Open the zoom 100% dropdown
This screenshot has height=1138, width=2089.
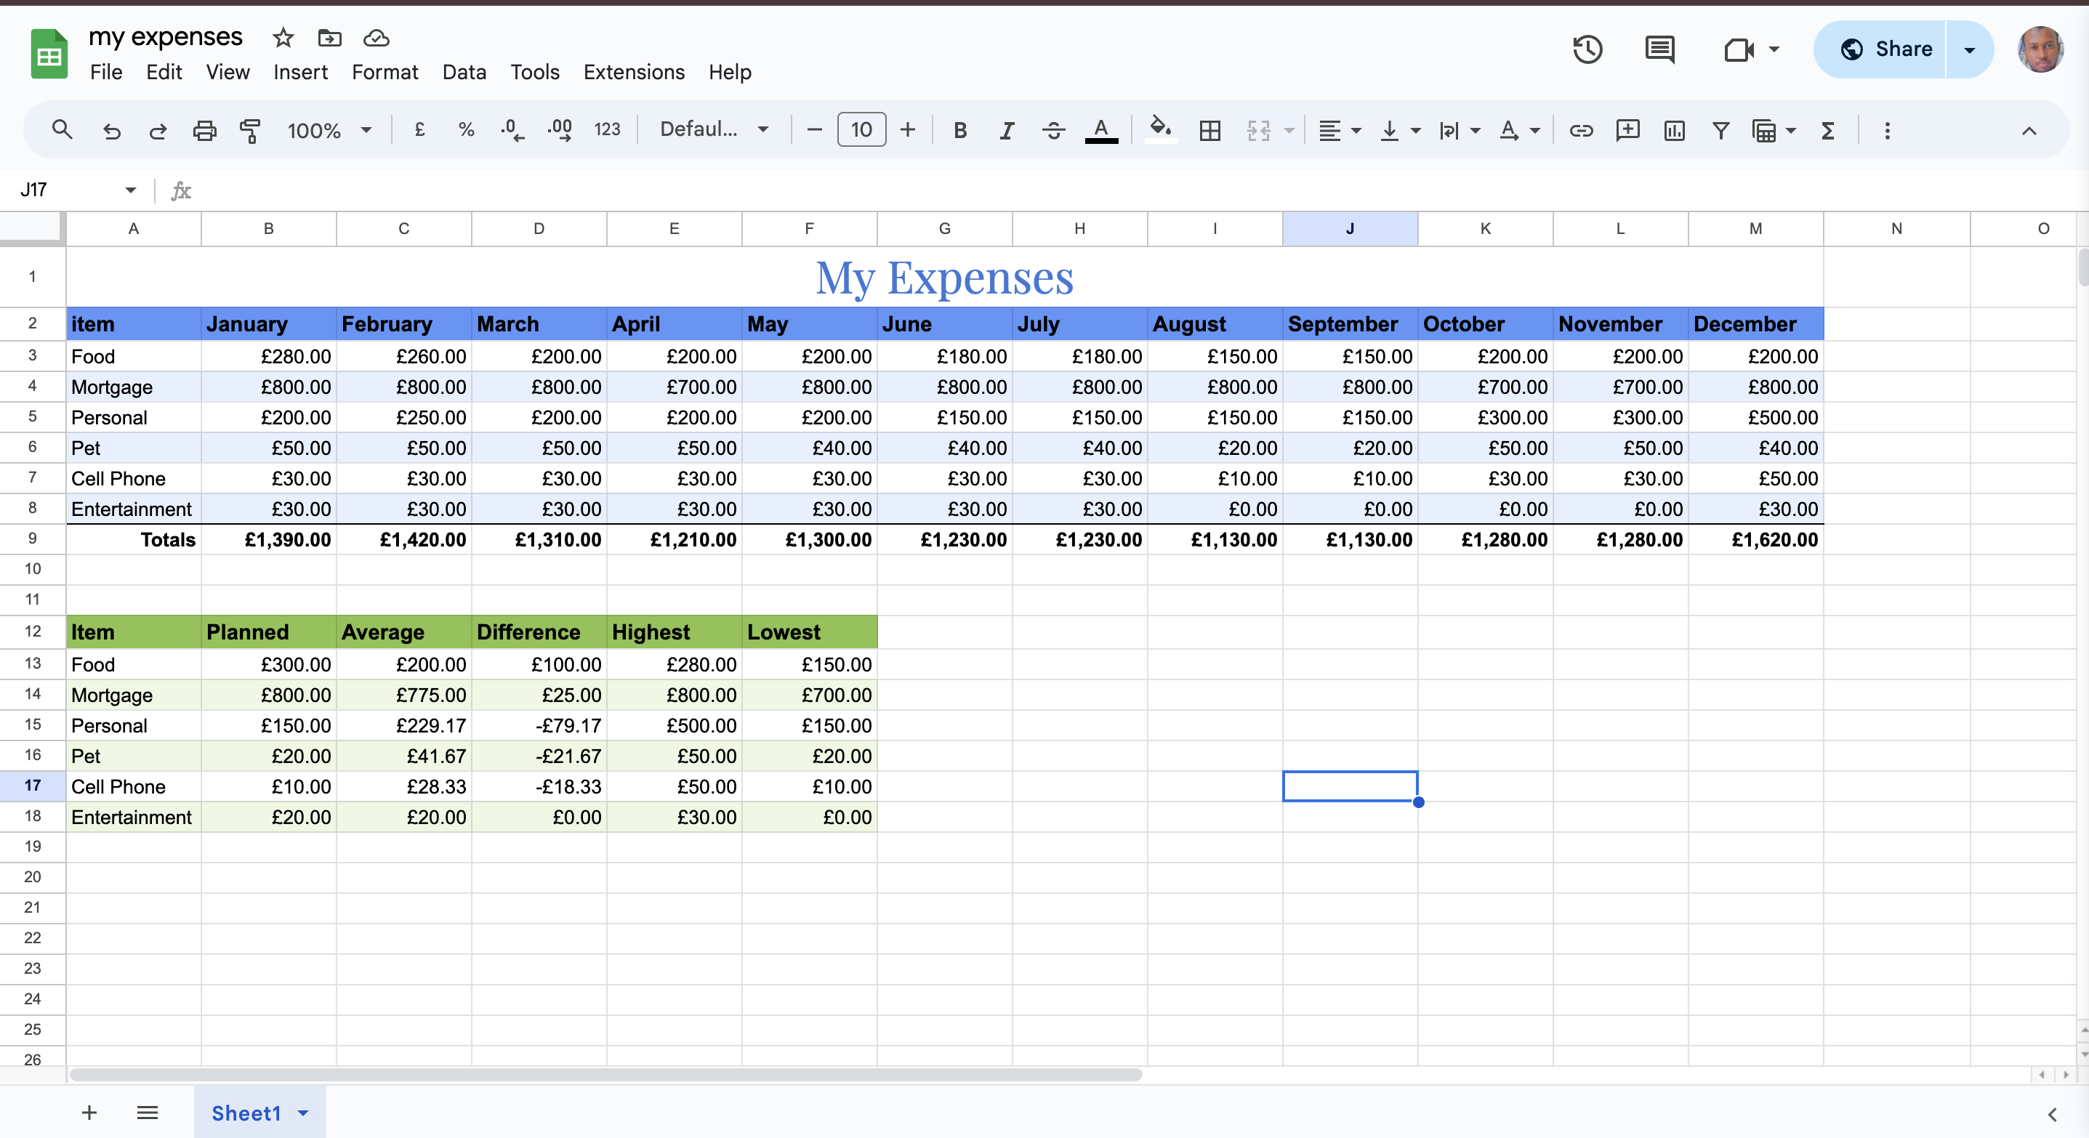click(x=329, y=131)
